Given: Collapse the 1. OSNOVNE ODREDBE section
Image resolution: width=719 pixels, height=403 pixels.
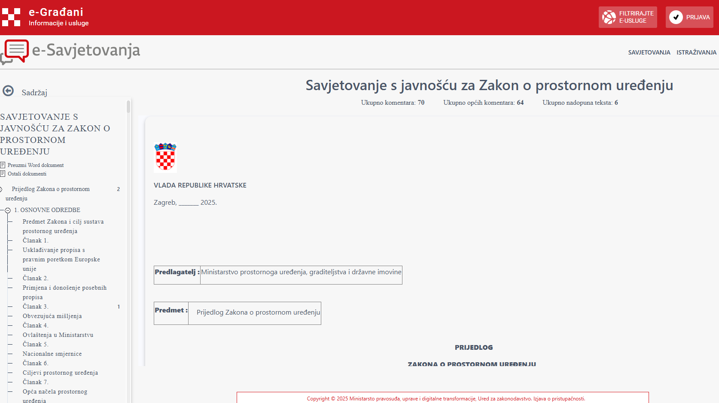Looking at the screenshot, I should point(8,210).
